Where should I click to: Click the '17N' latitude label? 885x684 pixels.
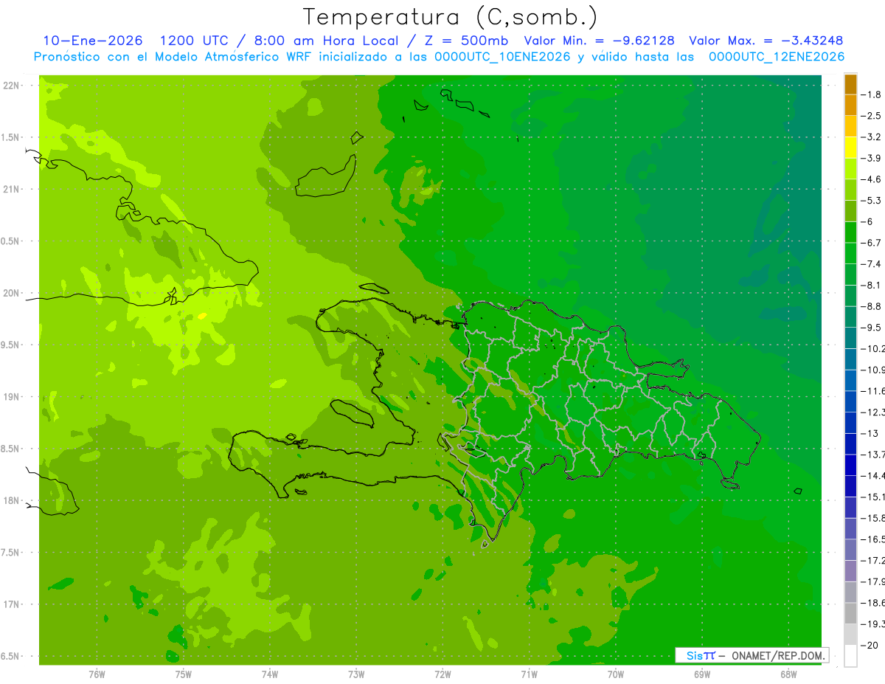coord(13,604)
